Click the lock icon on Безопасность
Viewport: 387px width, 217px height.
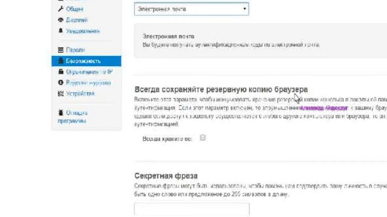(x=60, y=61)
